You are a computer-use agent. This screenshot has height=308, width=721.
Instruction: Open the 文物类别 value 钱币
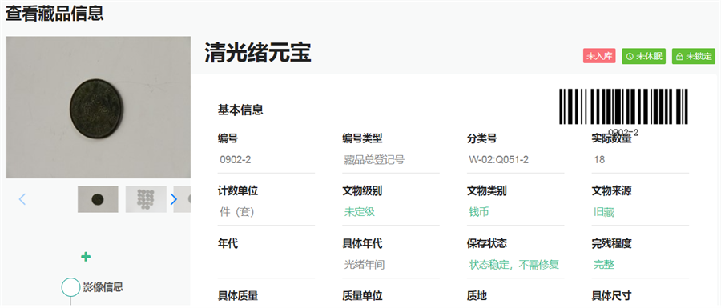point(479,213)
